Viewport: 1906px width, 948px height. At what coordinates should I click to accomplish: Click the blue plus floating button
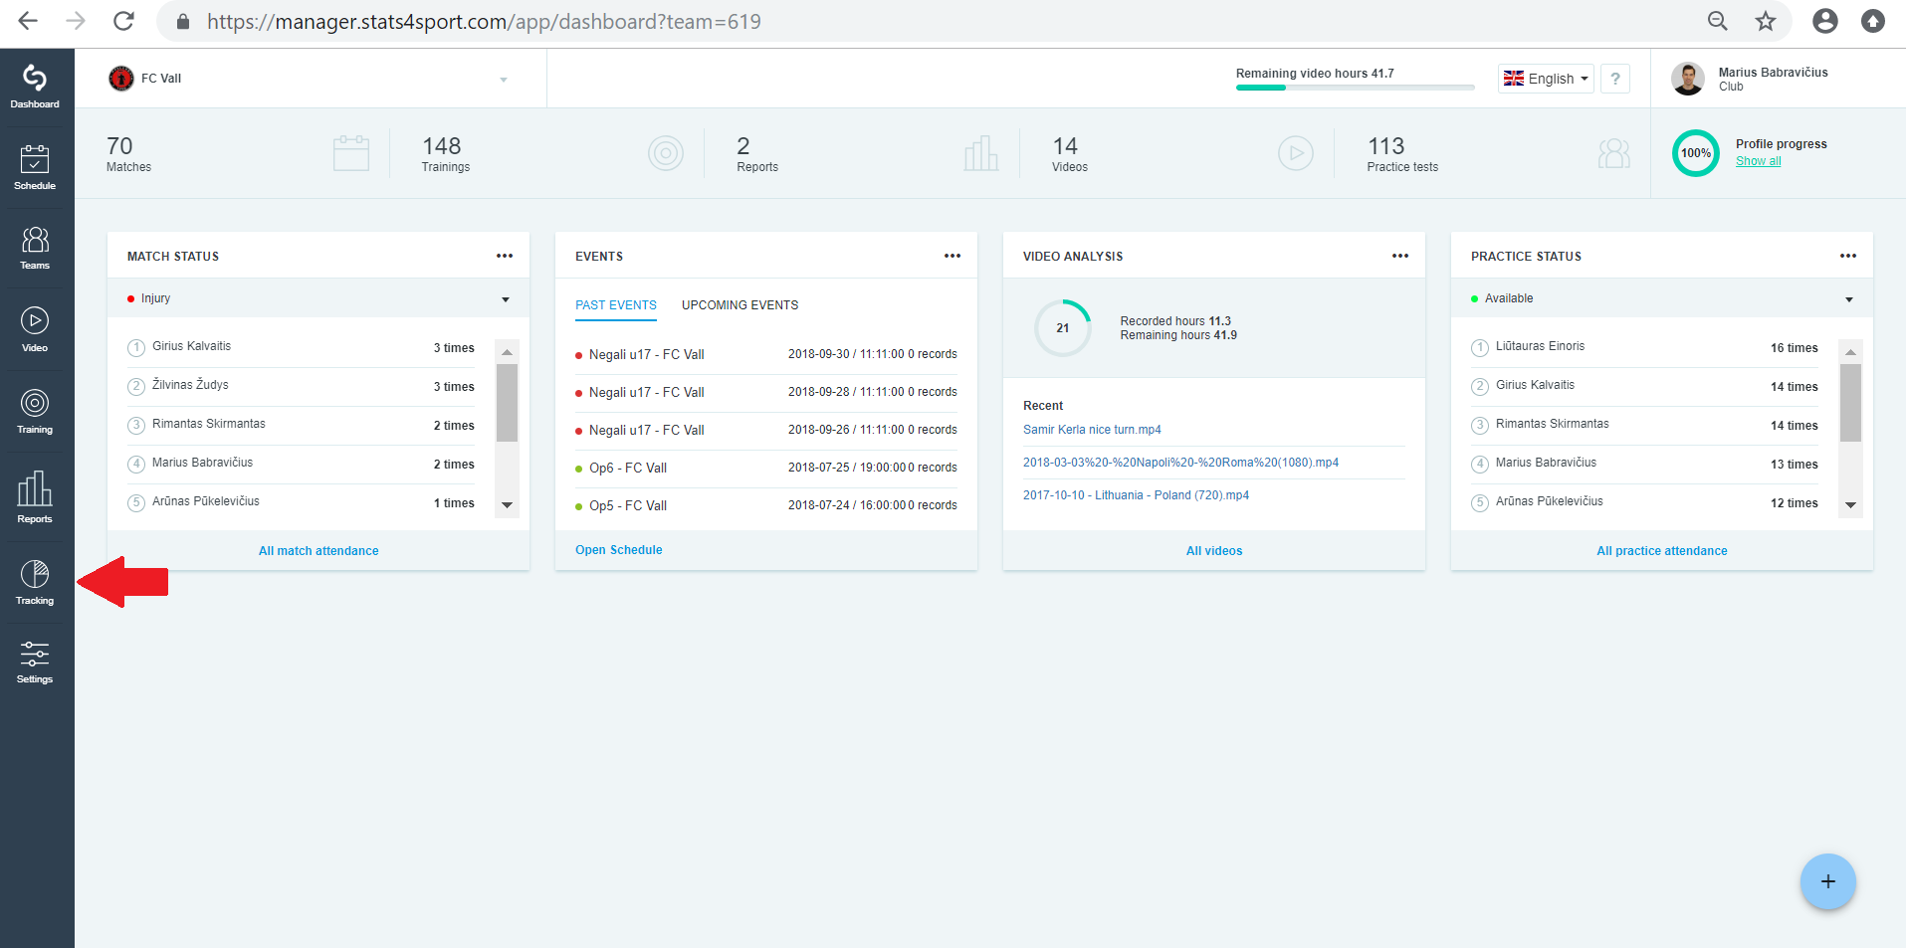(x=1828, y=881)
